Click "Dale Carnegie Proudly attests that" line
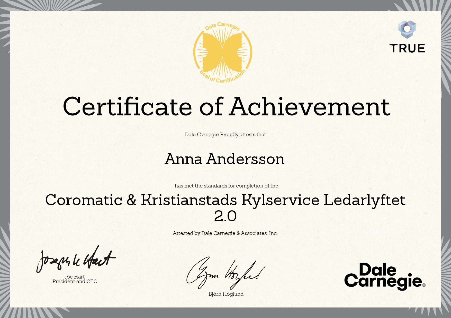451x318 pixels. coord(225,134)
